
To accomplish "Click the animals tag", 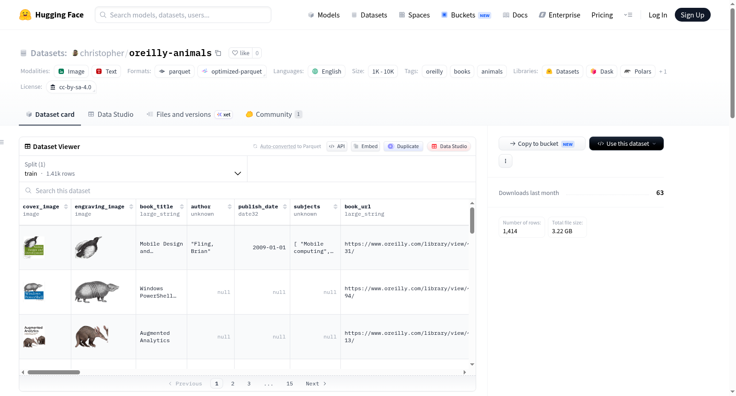I will pos(492,71).
